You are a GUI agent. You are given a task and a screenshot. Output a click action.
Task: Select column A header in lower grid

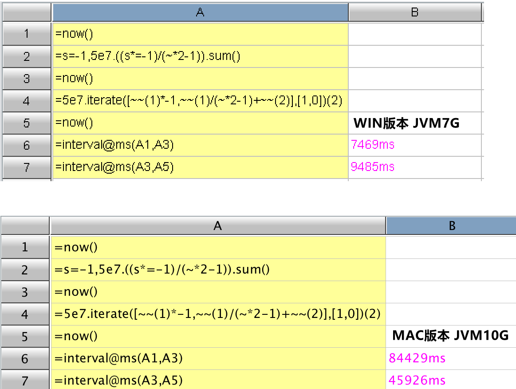click(217, 226)
